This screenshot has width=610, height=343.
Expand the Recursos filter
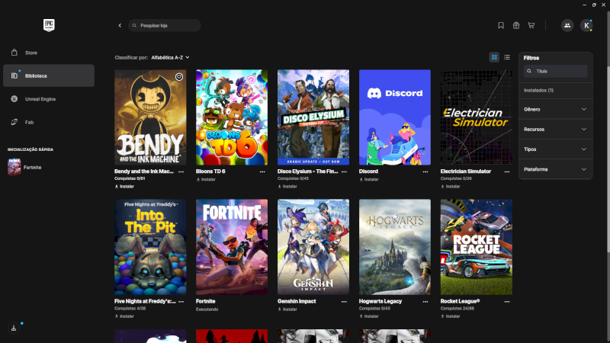tap(555, 129)
